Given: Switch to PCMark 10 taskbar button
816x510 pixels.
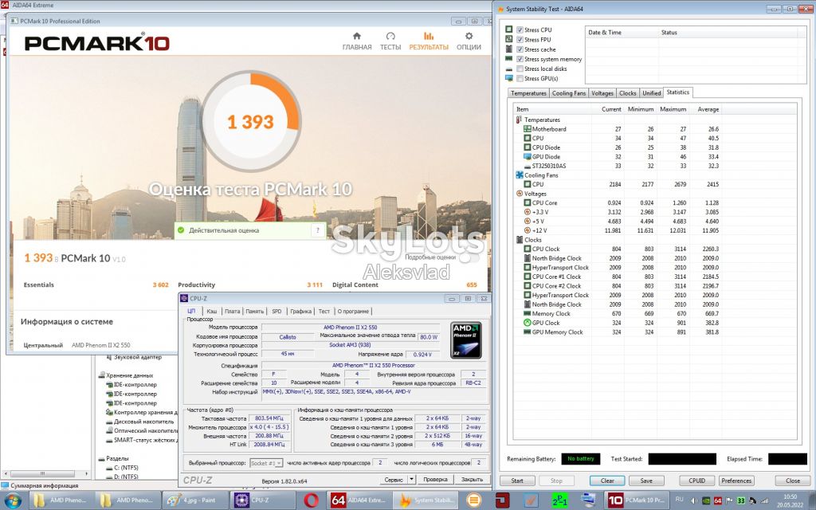Looking at the screenshot, I should click(637, 500).
